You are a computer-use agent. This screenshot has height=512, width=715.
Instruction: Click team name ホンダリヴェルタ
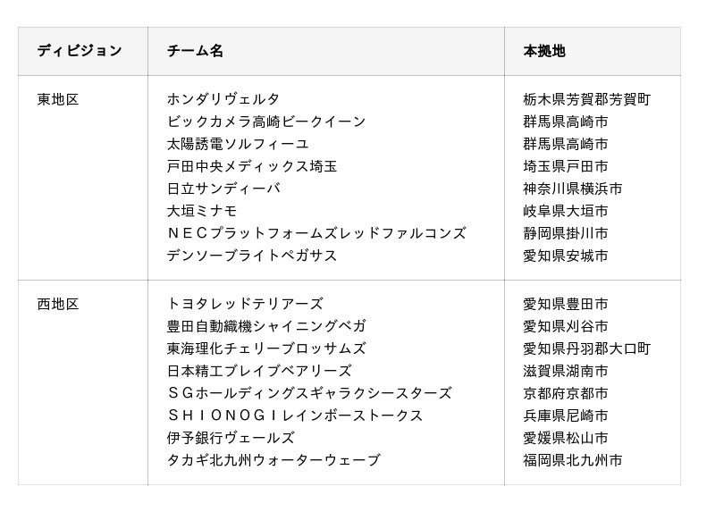click(223, 99)
